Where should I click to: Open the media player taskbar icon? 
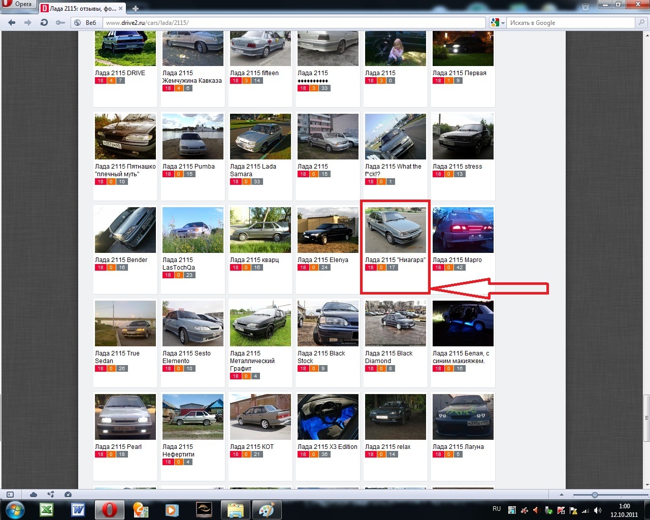coord(172,510)
